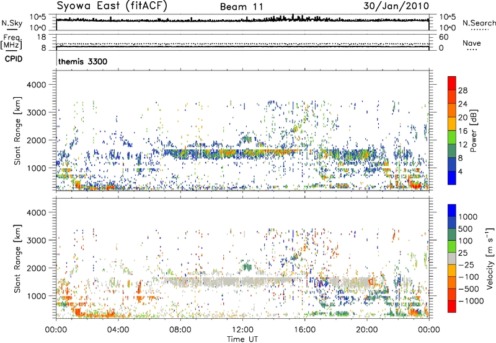This screenshot has width=496, height=343.
Task: Click the '12' label on Power colorbar
Action: coord(463,145)
